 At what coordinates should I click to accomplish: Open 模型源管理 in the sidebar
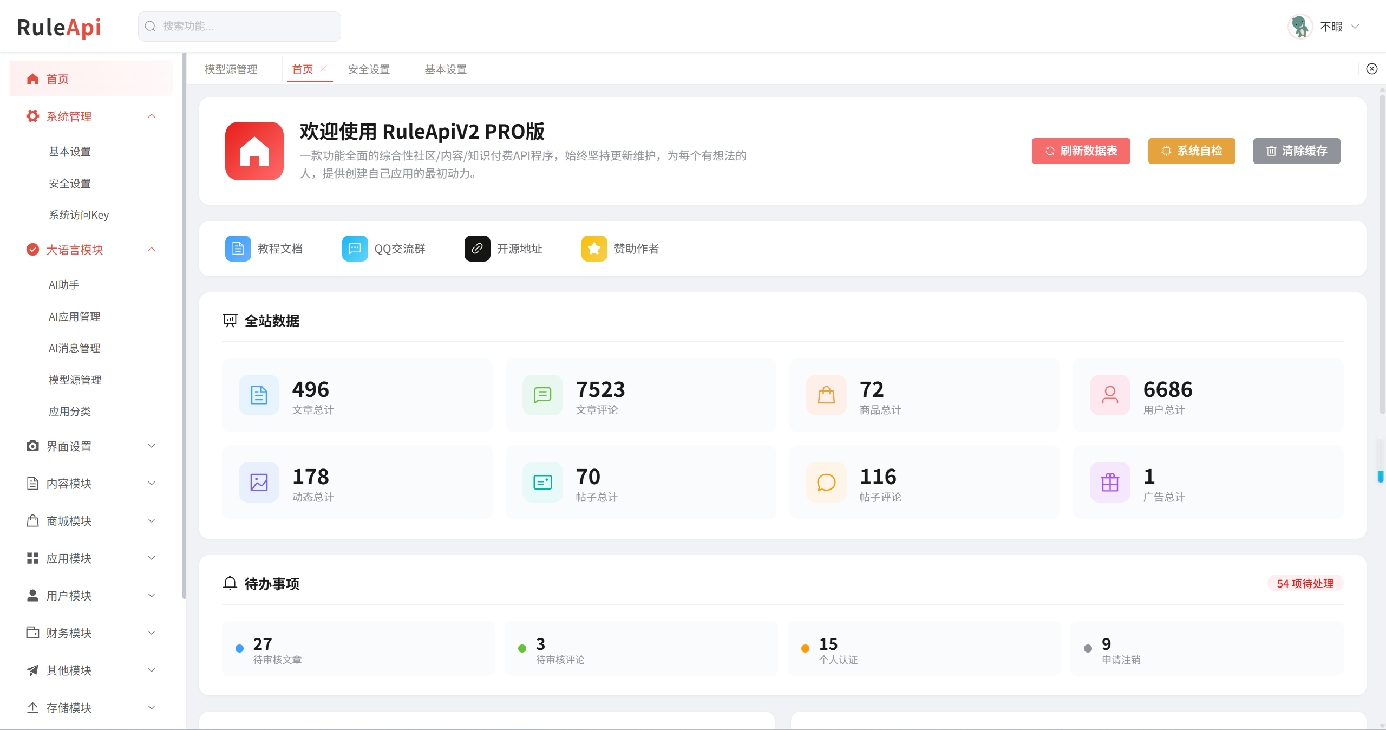75,380
